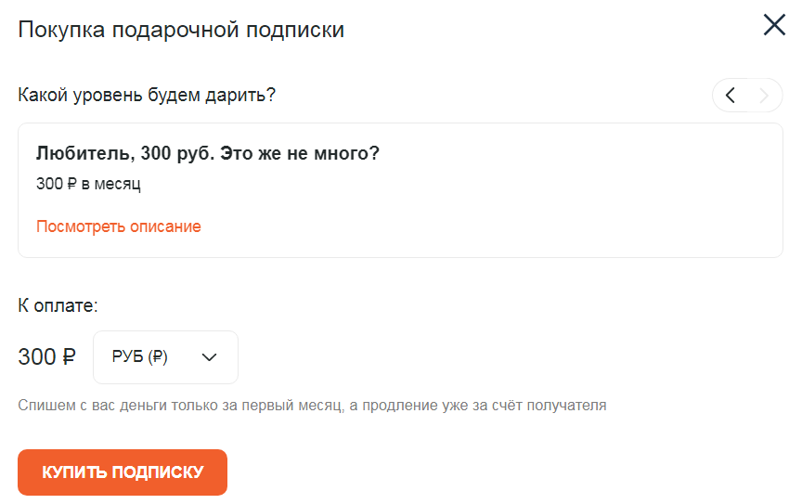The width and height of the screenshot is (802, 504).
Task: Open the РУБ (₽) currency dropdown
Action: pos(165,357)
